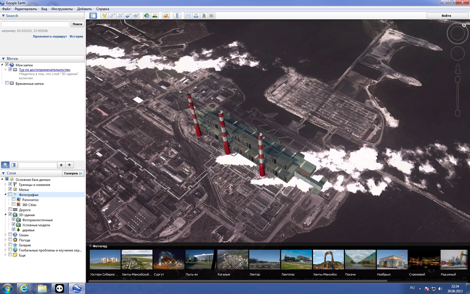The height and width of the screenshot is (294, 470).
Task: Click the Record a Tour camera icon
Action: pyautogui.click(x=136, y=16)
